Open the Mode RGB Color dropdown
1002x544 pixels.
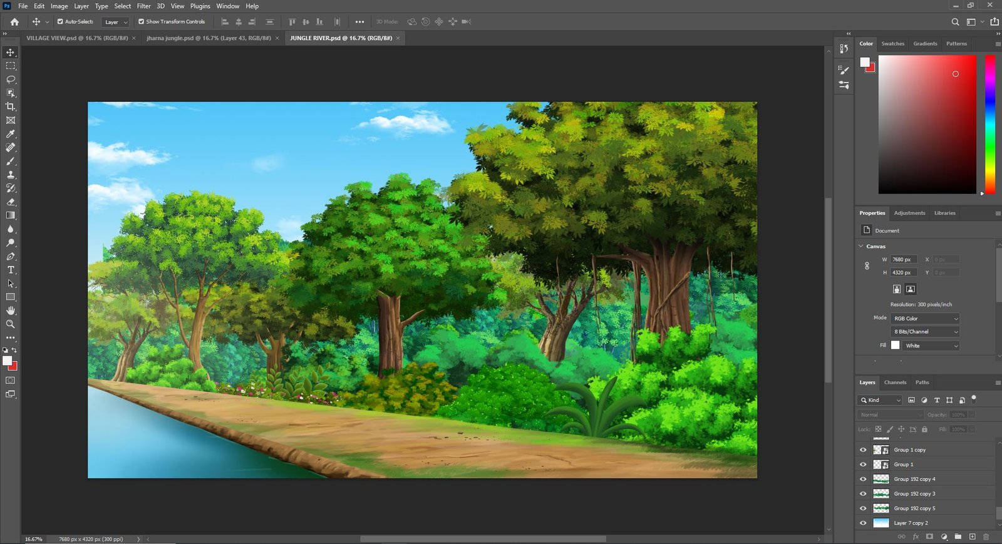coord(925,319)
